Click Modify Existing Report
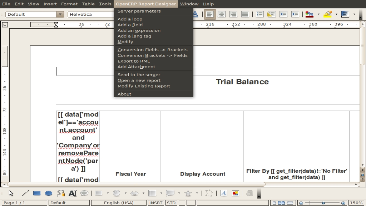The image size is (366, 206). tap(144, 86)
